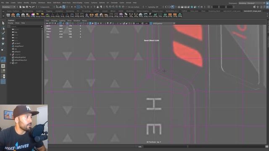The image size is (269, 151).
Task: Select imagePlane1 in the Outliner
Action: [19, 46]
